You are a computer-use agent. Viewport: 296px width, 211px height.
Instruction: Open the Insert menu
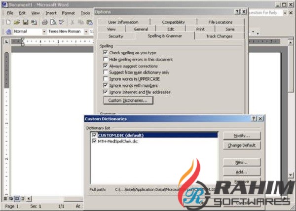tap(51, 13)
